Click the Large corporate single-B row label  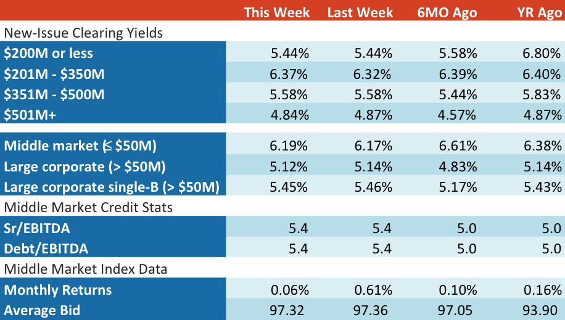112,187
